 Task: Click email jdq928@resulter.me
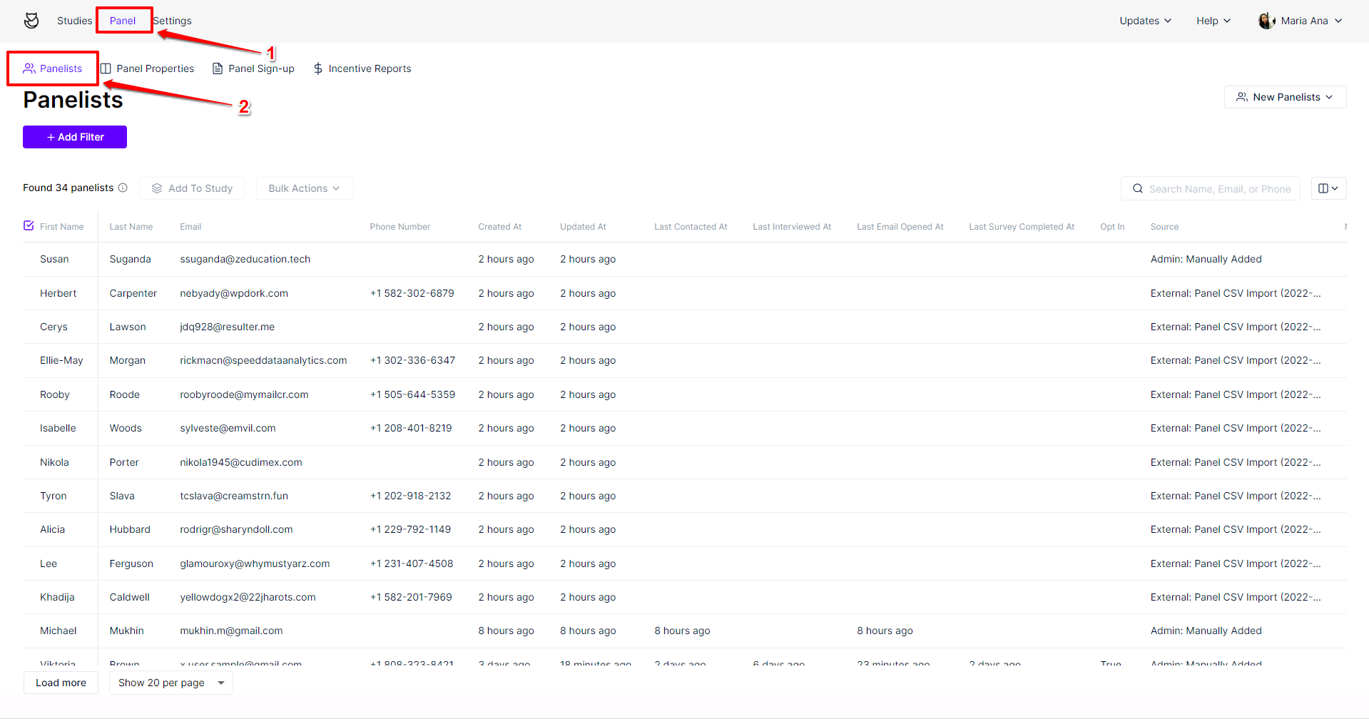(228, 327)
